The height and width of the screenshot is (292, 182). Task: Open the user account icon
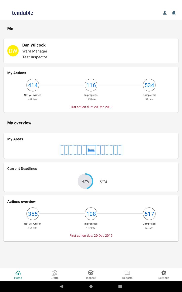(165, 13)
